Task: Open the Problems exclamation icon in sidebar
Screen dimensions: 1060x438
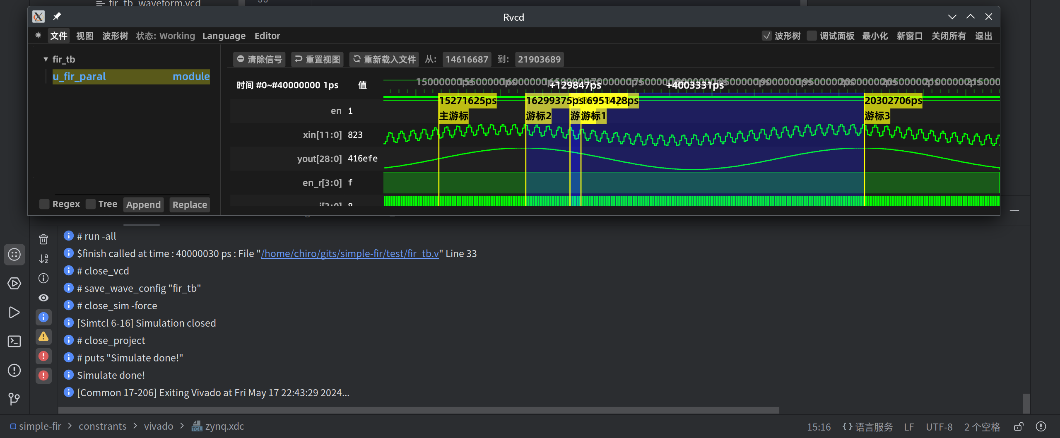Action: click(14, 370)
